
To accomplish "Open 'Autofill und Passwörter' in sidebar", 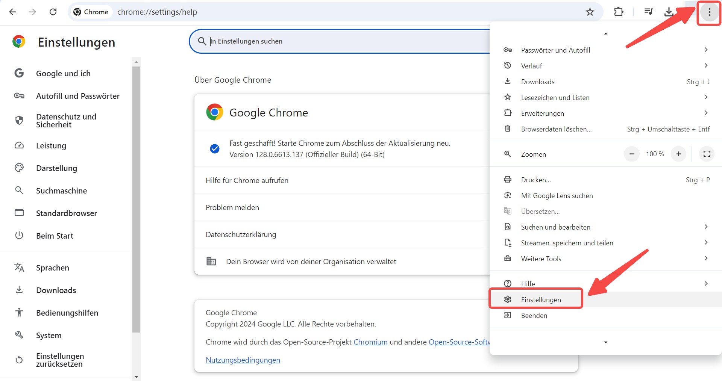I will [x=66, y=96].
